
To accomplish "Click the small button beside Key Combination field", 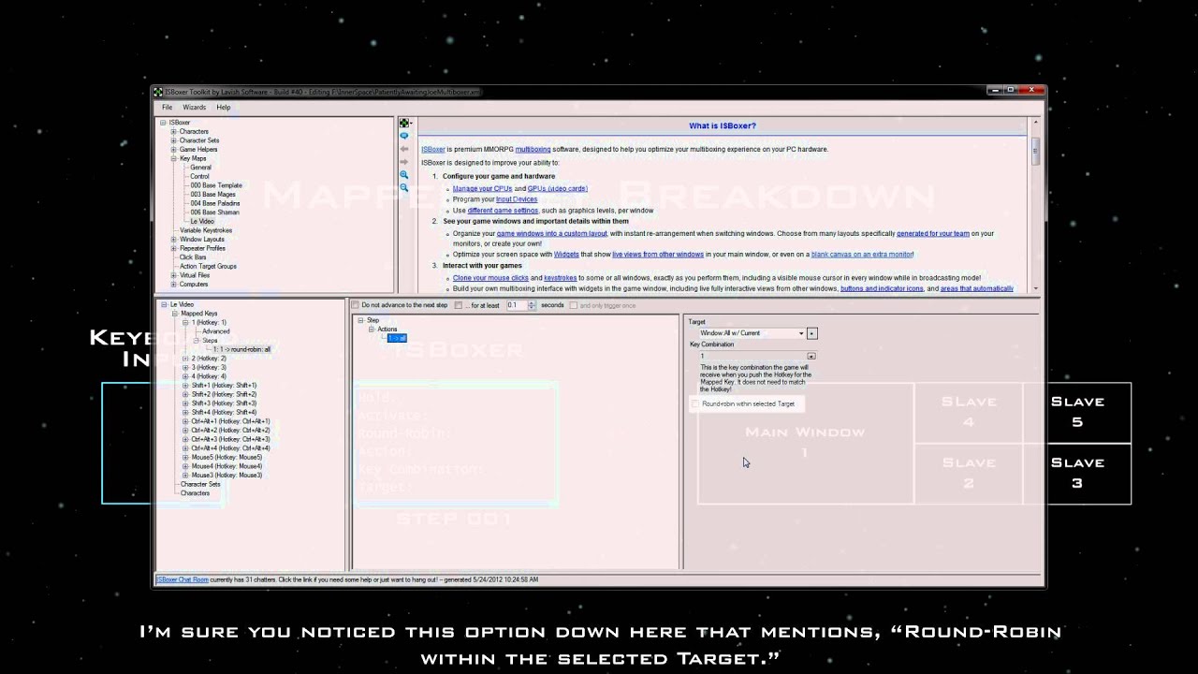I will (811, 356).
